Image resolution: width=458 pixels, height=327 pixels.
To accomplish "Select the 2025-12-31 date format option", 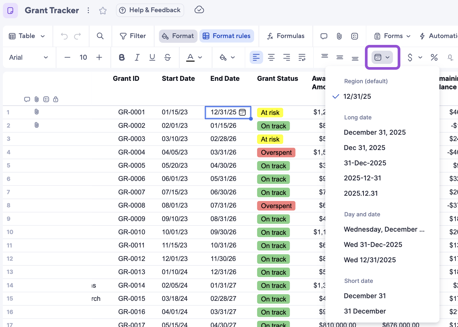I will coord(363,178).
